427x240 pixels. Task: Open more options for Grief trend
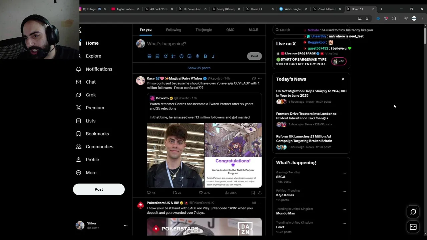[344, 223]
